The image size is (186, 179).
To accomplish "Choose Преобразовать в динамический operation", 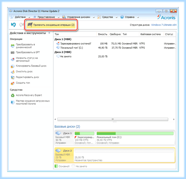I will [x=25, y=46].
